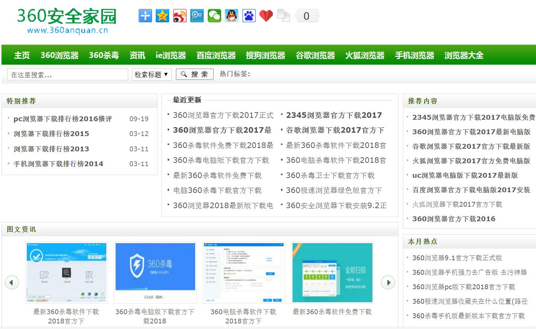Image resolution: width=536 pixels, height=329 pixels.
Task: Open the 360安全家园 site logo
Action: [x=67, y=21]
